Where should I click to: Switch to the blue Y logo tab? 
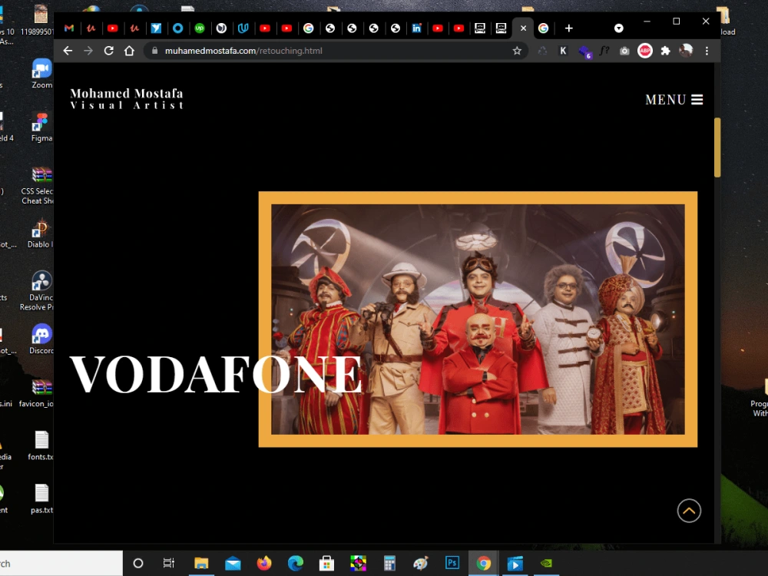[156, 28]
